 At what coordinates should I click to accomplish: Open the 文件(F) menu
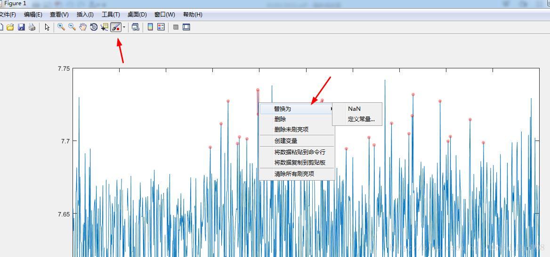[8, 15]
